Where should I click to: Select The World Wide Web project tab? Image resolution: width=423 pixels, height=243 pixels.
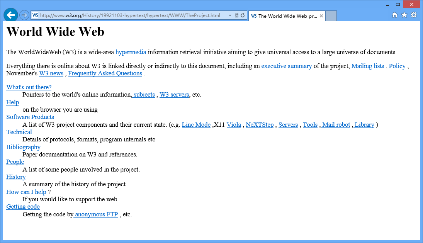287,16
